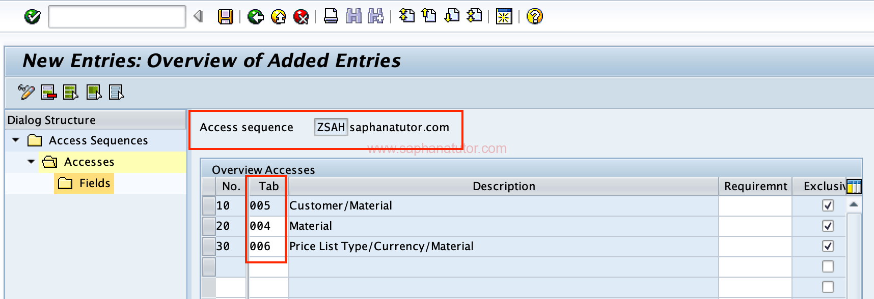Screen dimensions: 874x299
Task: Select row 10 using its row selector
Action: click(x=209, y=206)
